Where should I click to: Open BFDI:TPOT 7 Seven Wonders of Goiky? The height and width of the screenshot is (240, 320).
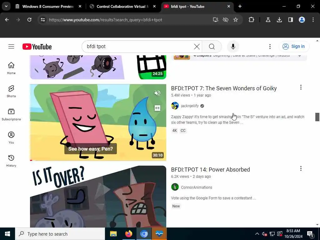pyautogui.click(x=224, y=88)
